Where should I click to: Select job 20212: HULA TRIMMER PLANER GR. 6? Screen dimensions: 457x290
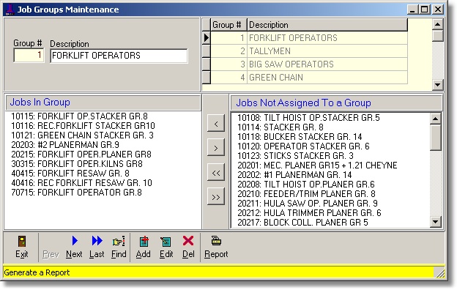point(309,213)
